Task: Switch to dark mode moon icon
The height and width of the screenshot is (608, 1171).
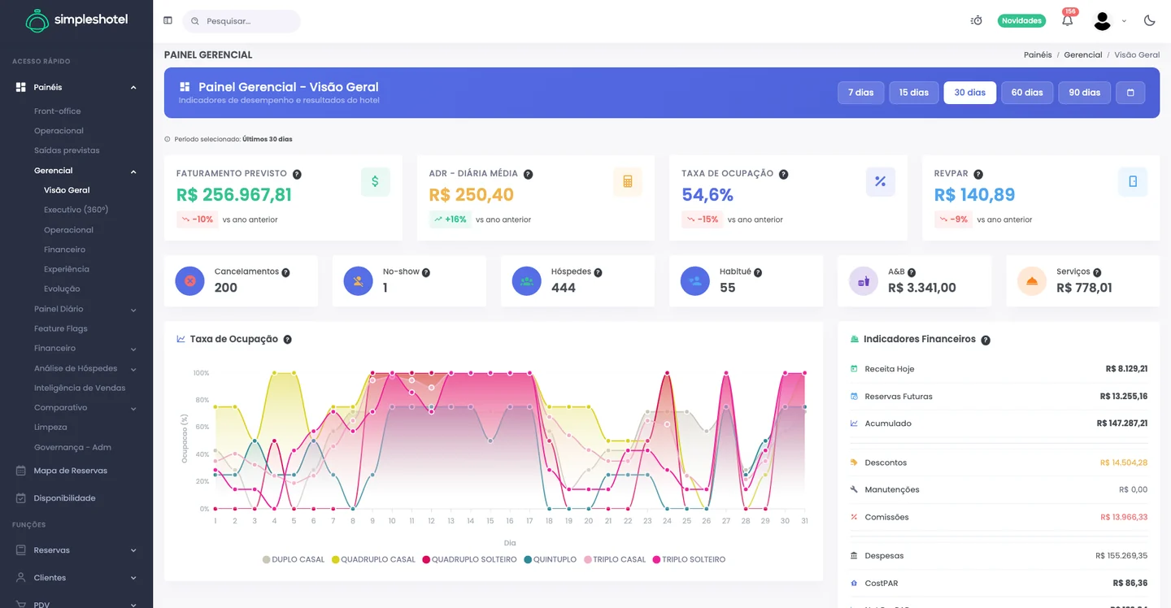Action: 1149,20
